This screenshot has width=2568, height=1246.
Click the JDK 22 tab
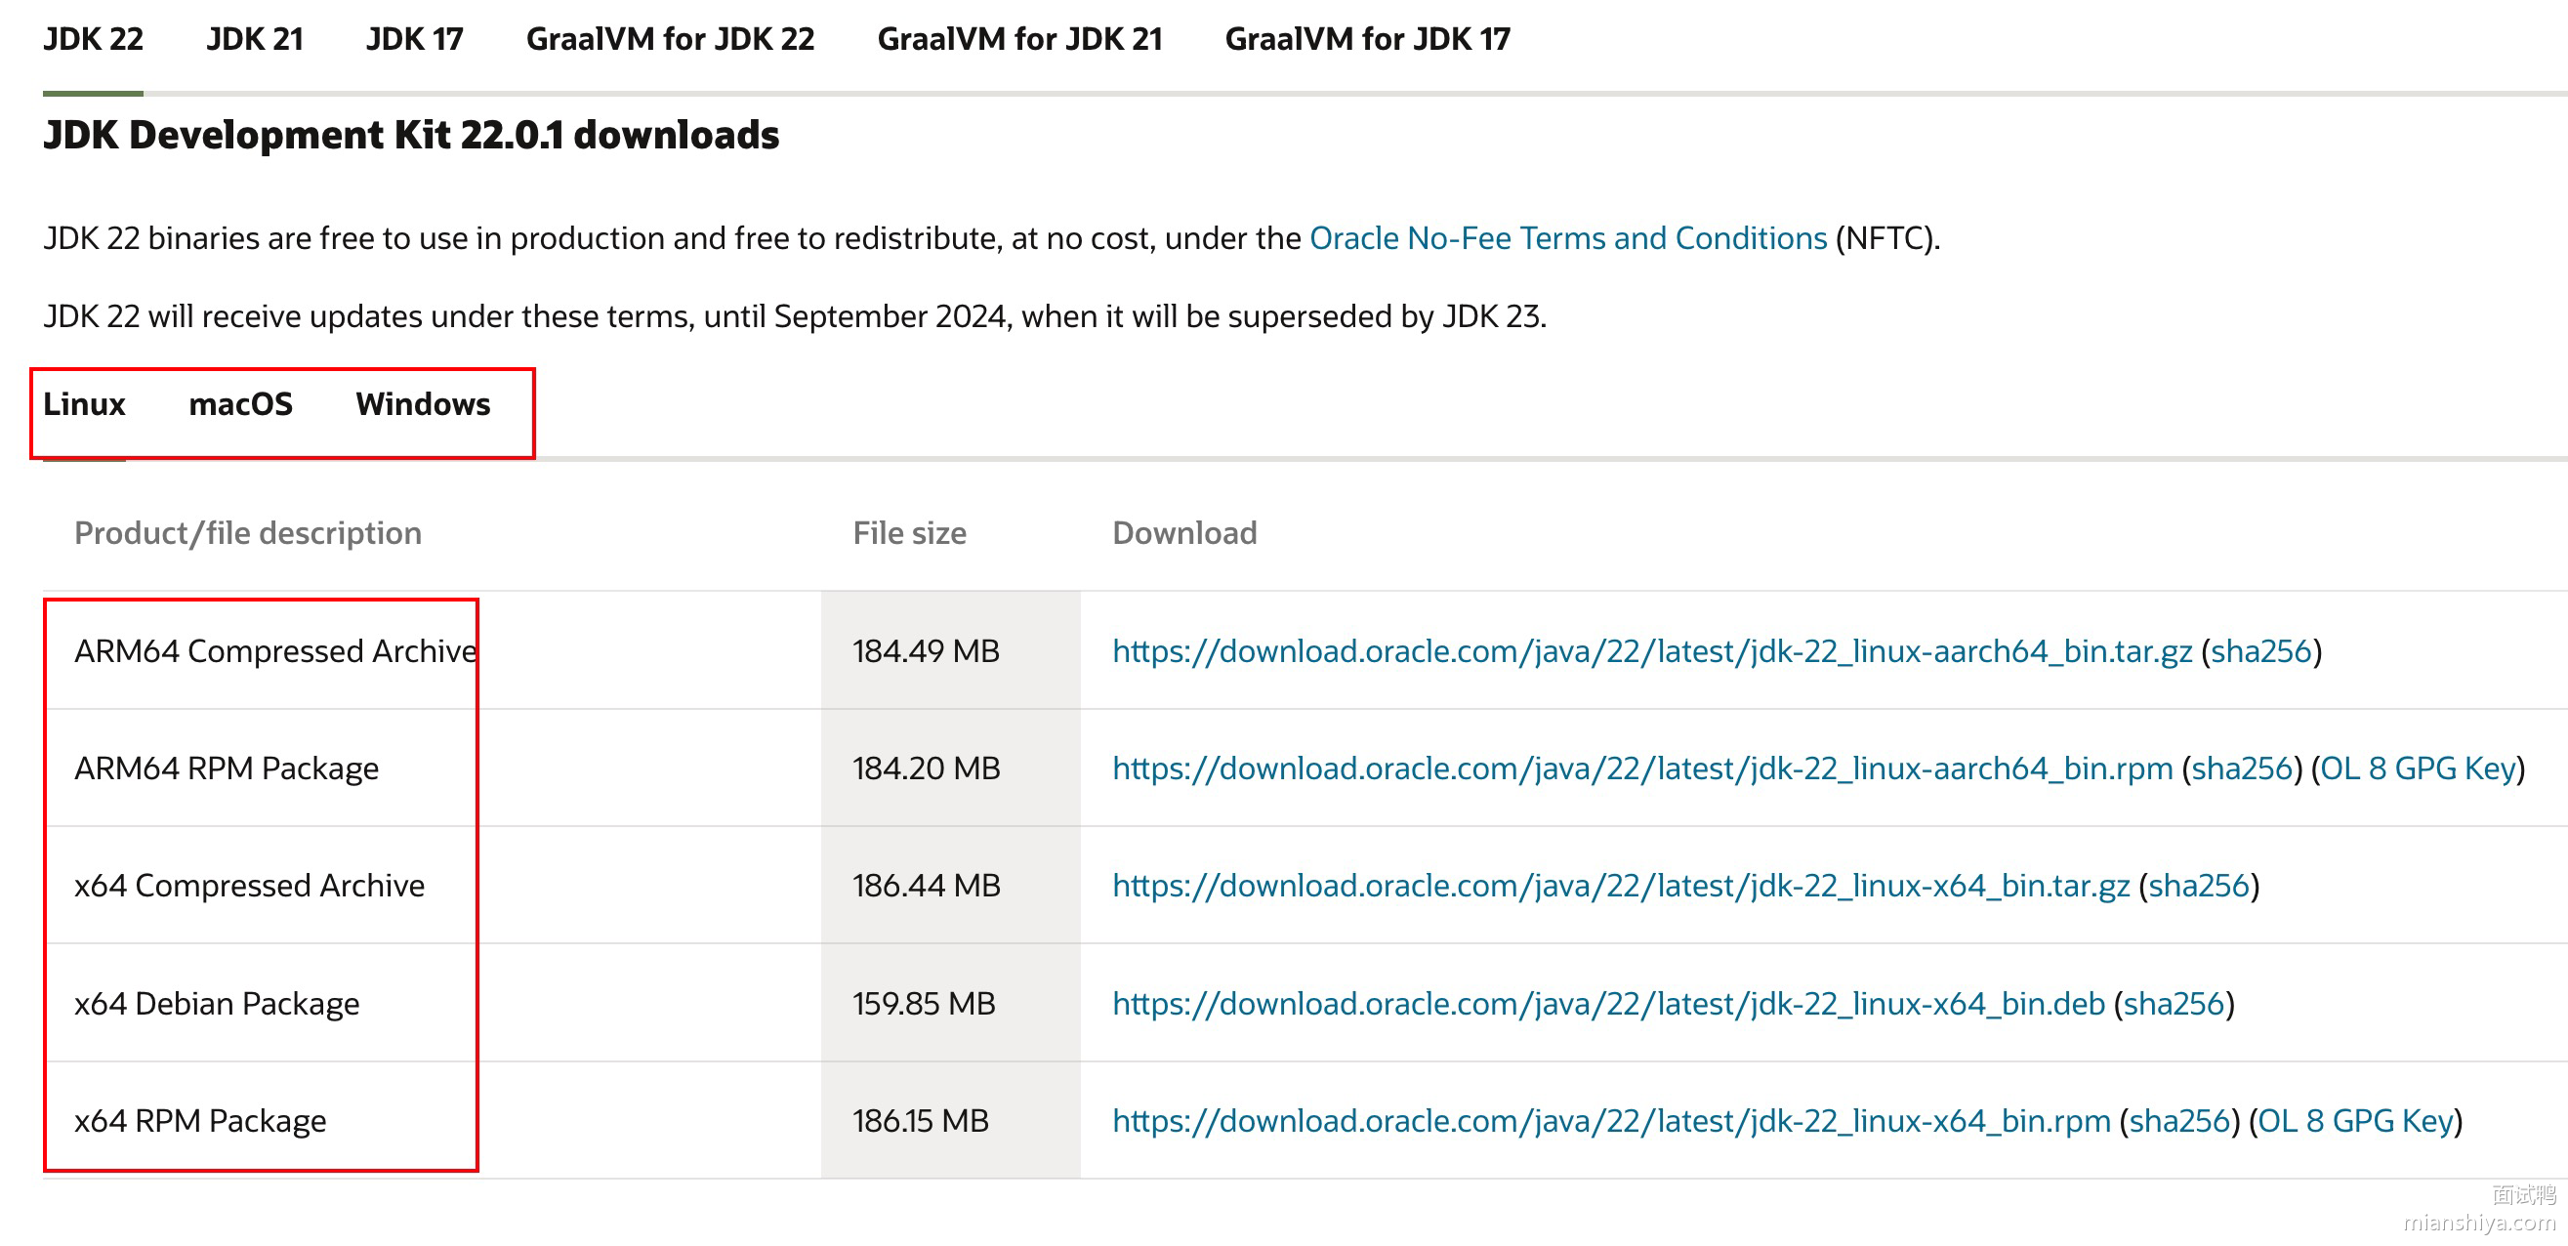(93, 39)
